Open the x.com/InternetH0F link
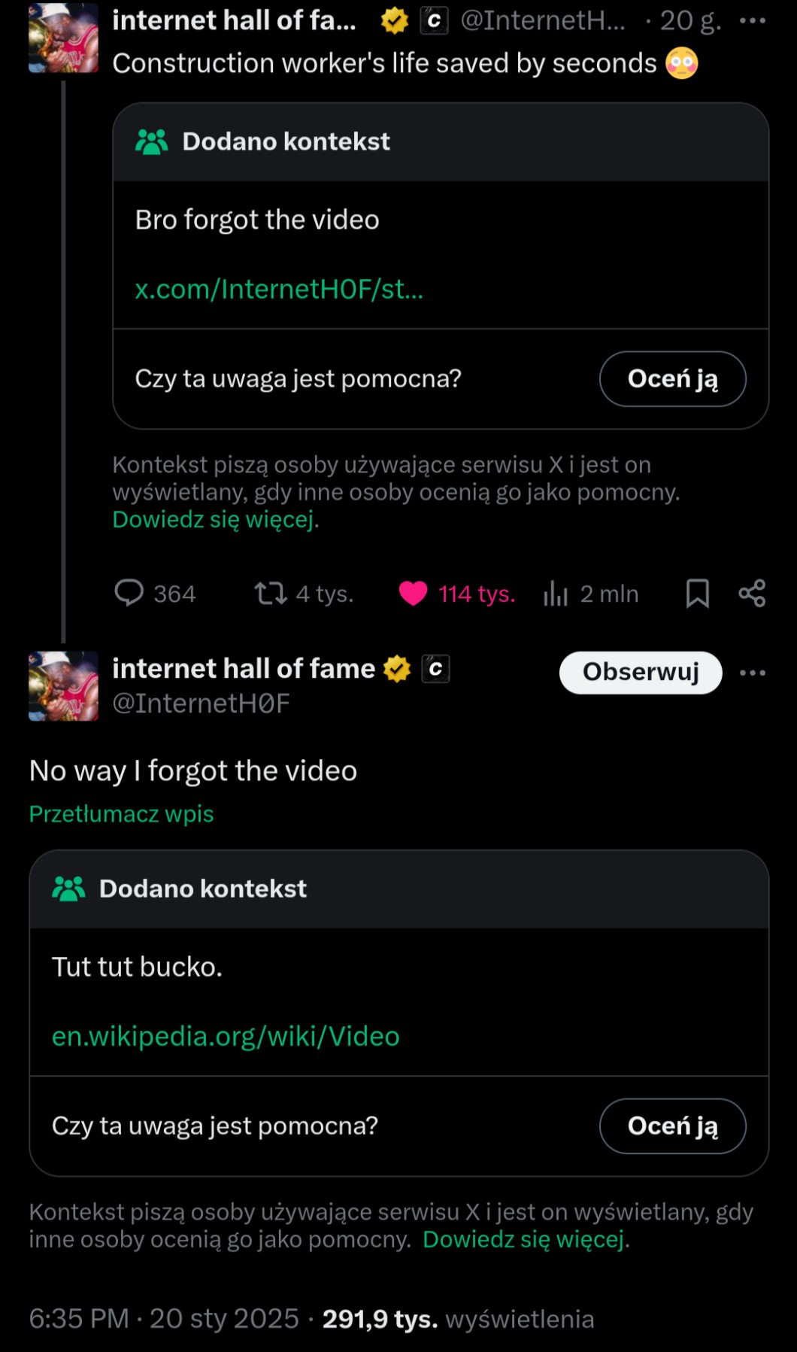 click(x=279, y=289)
